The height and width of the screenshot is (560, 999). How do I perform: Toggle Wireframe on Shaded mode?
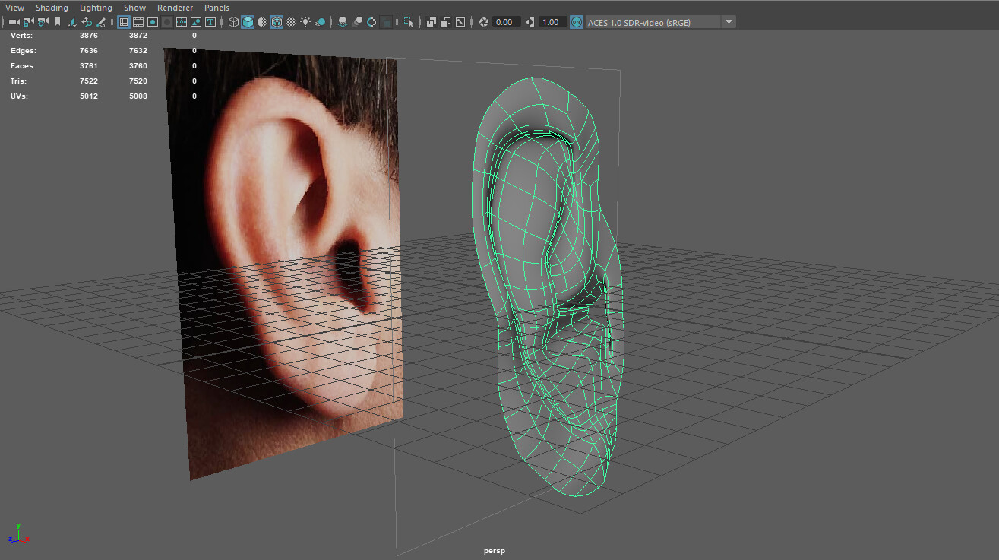click(x=277, y=22)
